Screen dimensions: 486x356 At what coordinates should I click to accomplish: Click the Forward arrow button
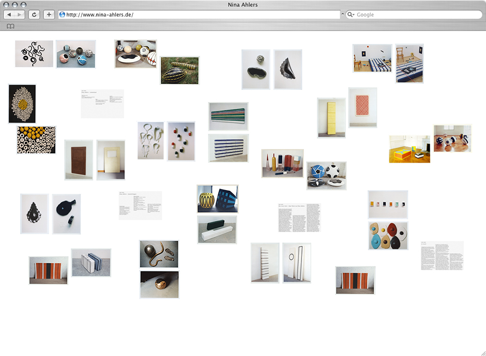pyautogui.click(x=20, y=15)
